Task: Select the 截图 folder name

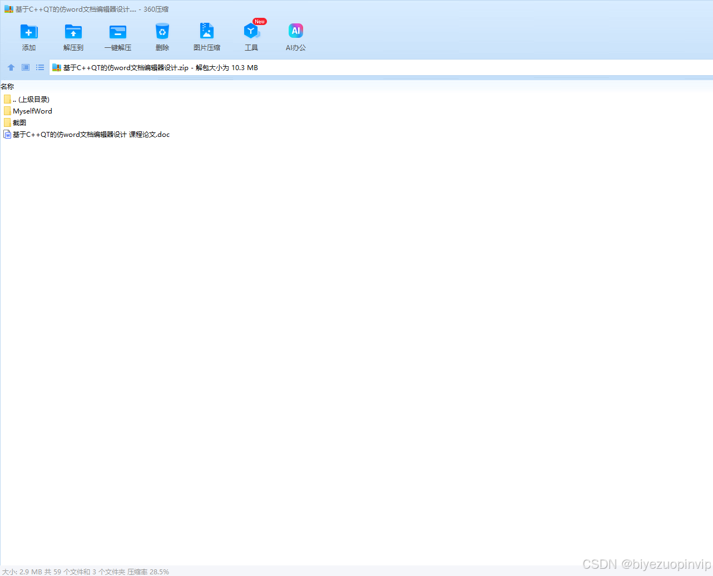Action: click(19, 122)
